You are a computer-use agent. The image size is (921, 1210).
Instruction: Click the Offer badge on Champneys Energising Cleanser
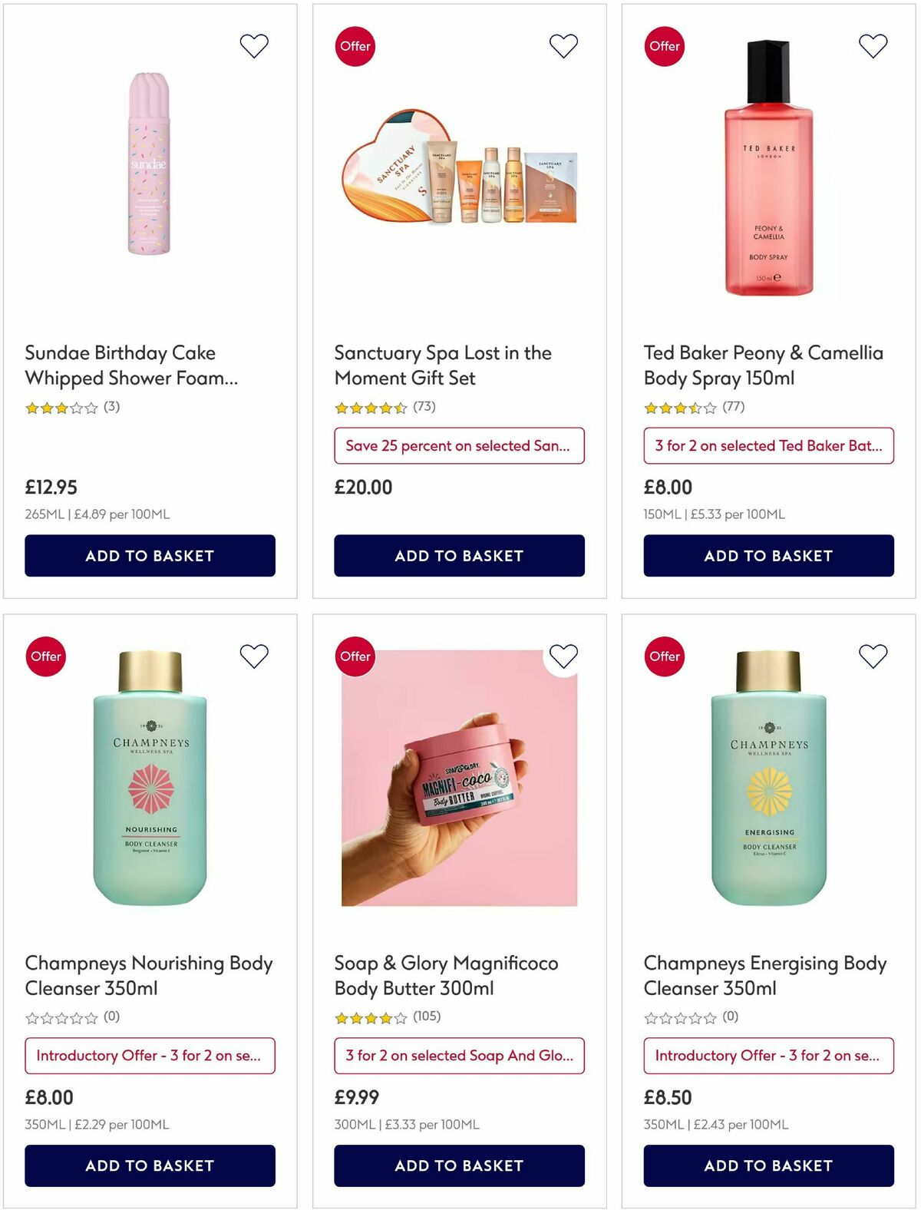[x=663, y=656]
